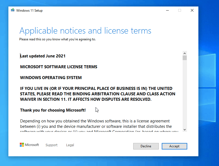Open the Support link
The width and height of the screenshot is (219, 166).
[52, 145]
